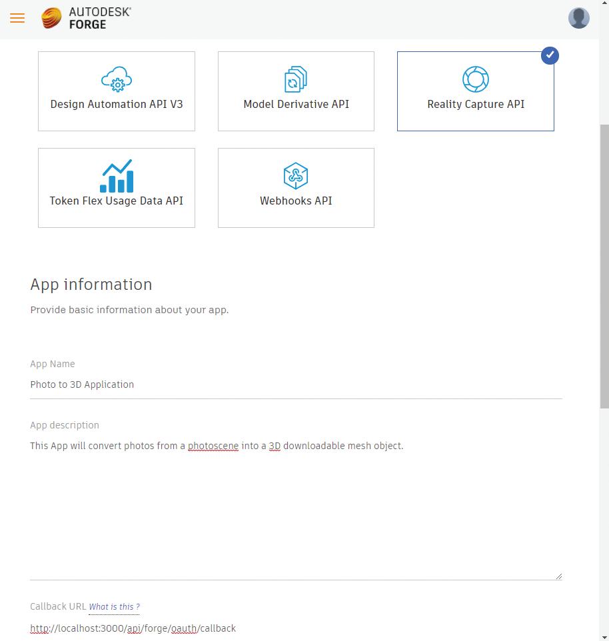The height and width of the screenshot is (641, 609).
Task: Open the 'What is this ?' link
Action: point(114,606)
